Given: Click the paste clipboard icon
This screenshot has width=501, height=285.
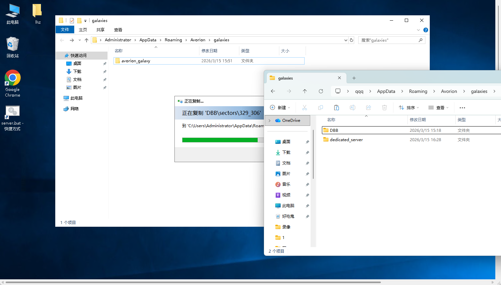Looking at the screenshot, I should [x=336, y=108].
